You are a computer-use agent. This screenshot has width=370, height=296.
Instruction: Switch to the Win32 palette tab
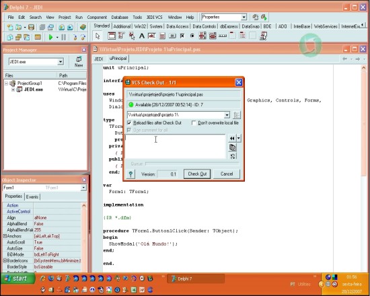[x=140, y=26]
